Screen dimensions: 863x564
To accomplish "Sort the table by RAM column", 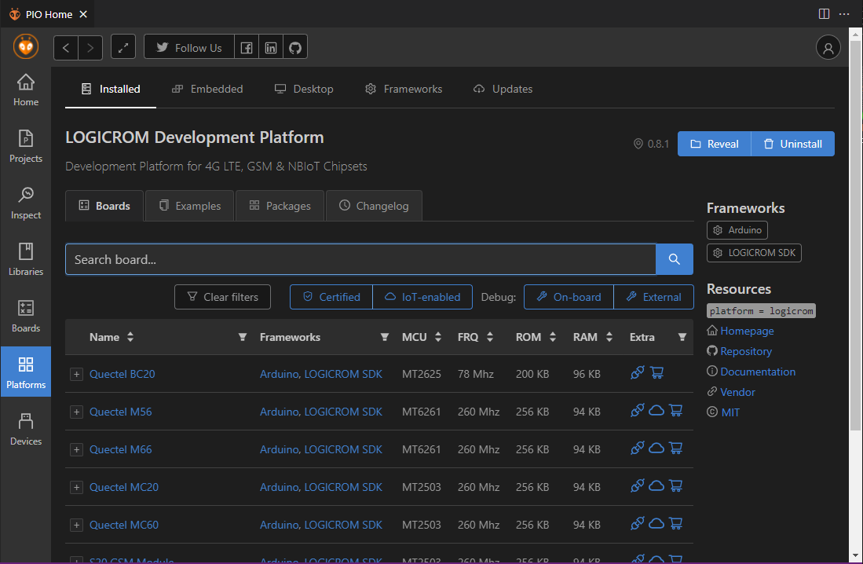I will point(609,337).
